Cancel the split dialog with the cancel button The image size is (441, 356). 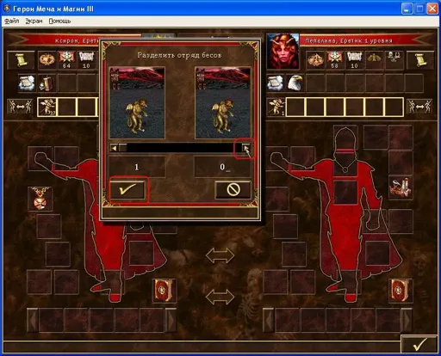pos(233,189)
